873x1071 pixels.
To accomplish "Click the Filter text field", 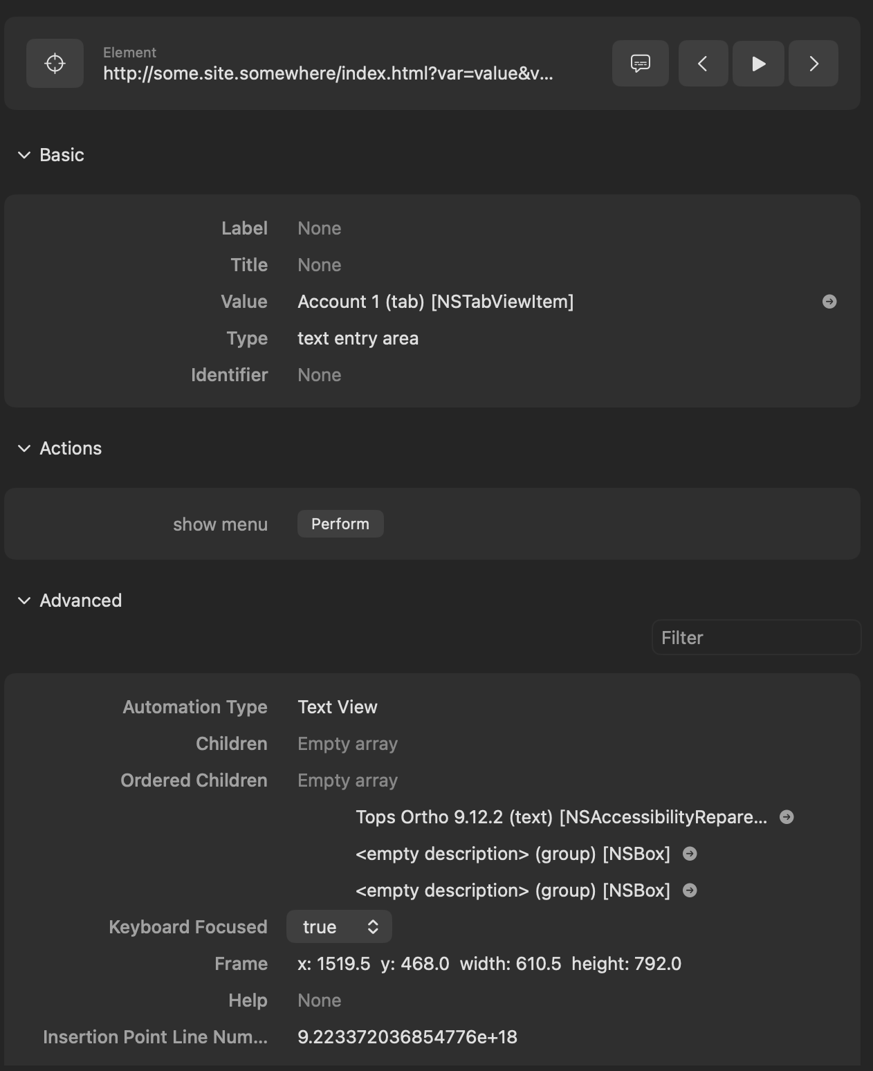I will [x=755, y=638].
